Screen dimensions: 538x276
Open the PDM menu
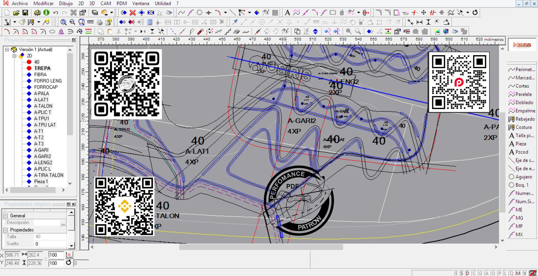click(x=122, y=3)
